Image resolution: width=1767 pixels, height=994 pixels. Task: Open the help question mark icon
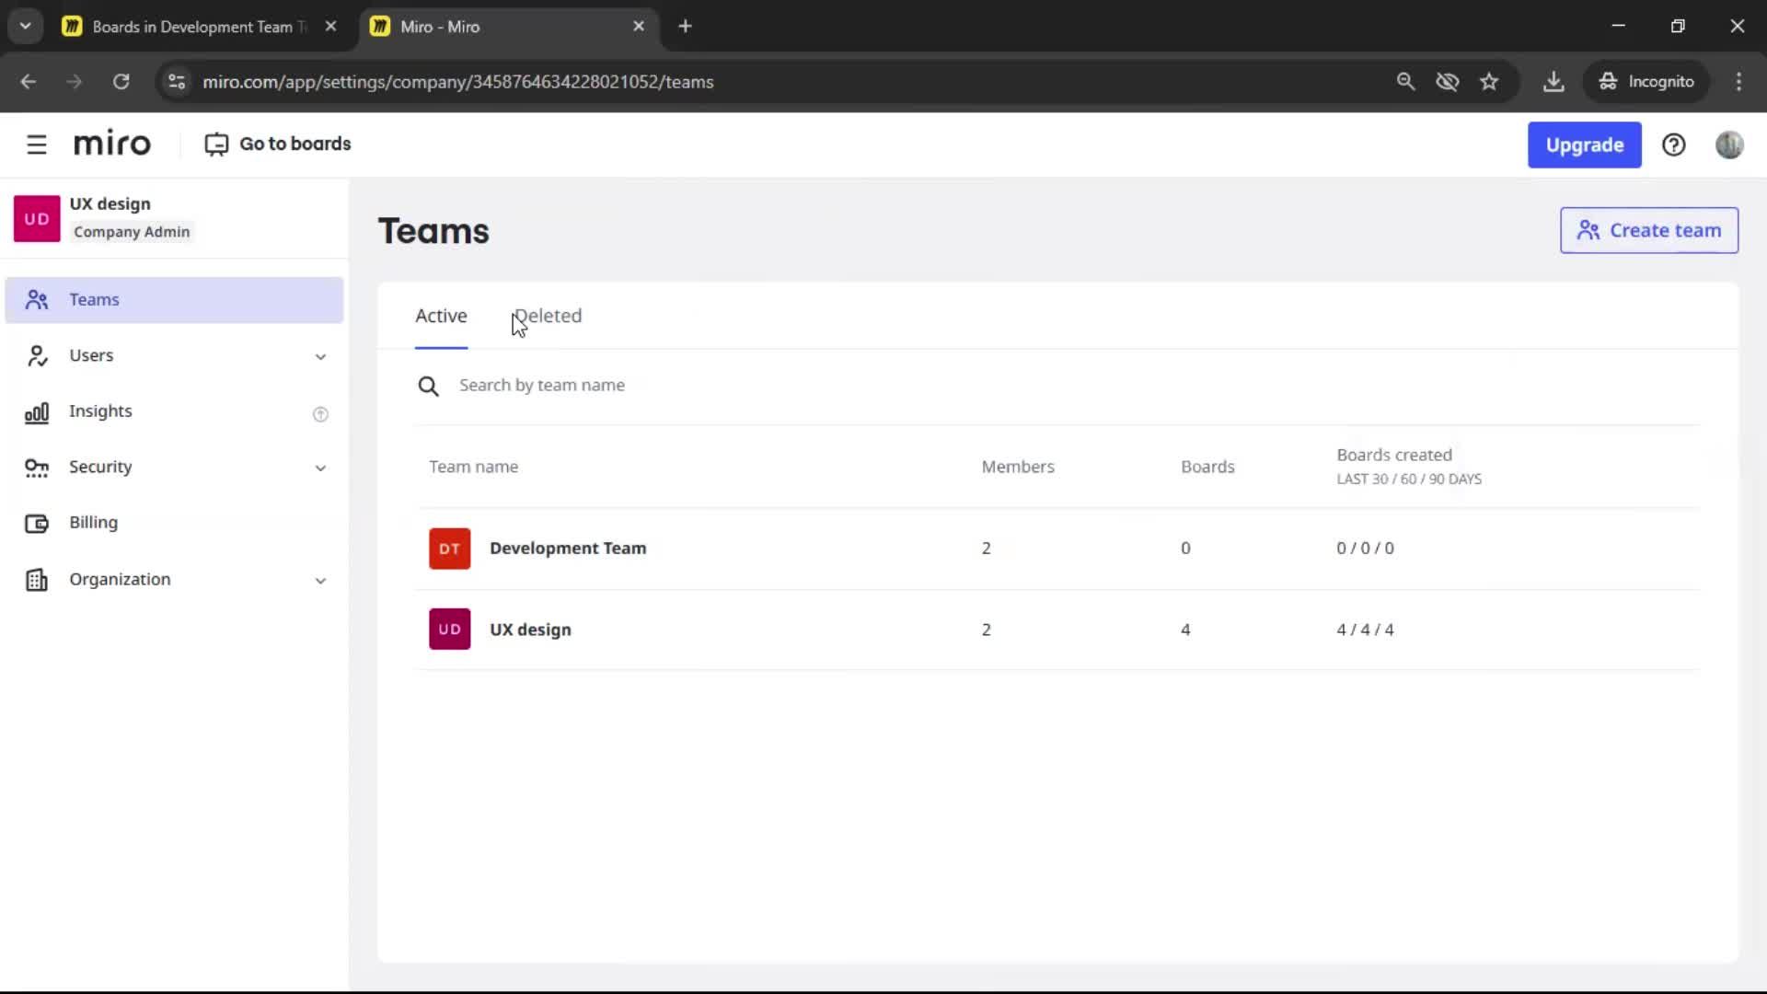click(x=1673, y=144)
